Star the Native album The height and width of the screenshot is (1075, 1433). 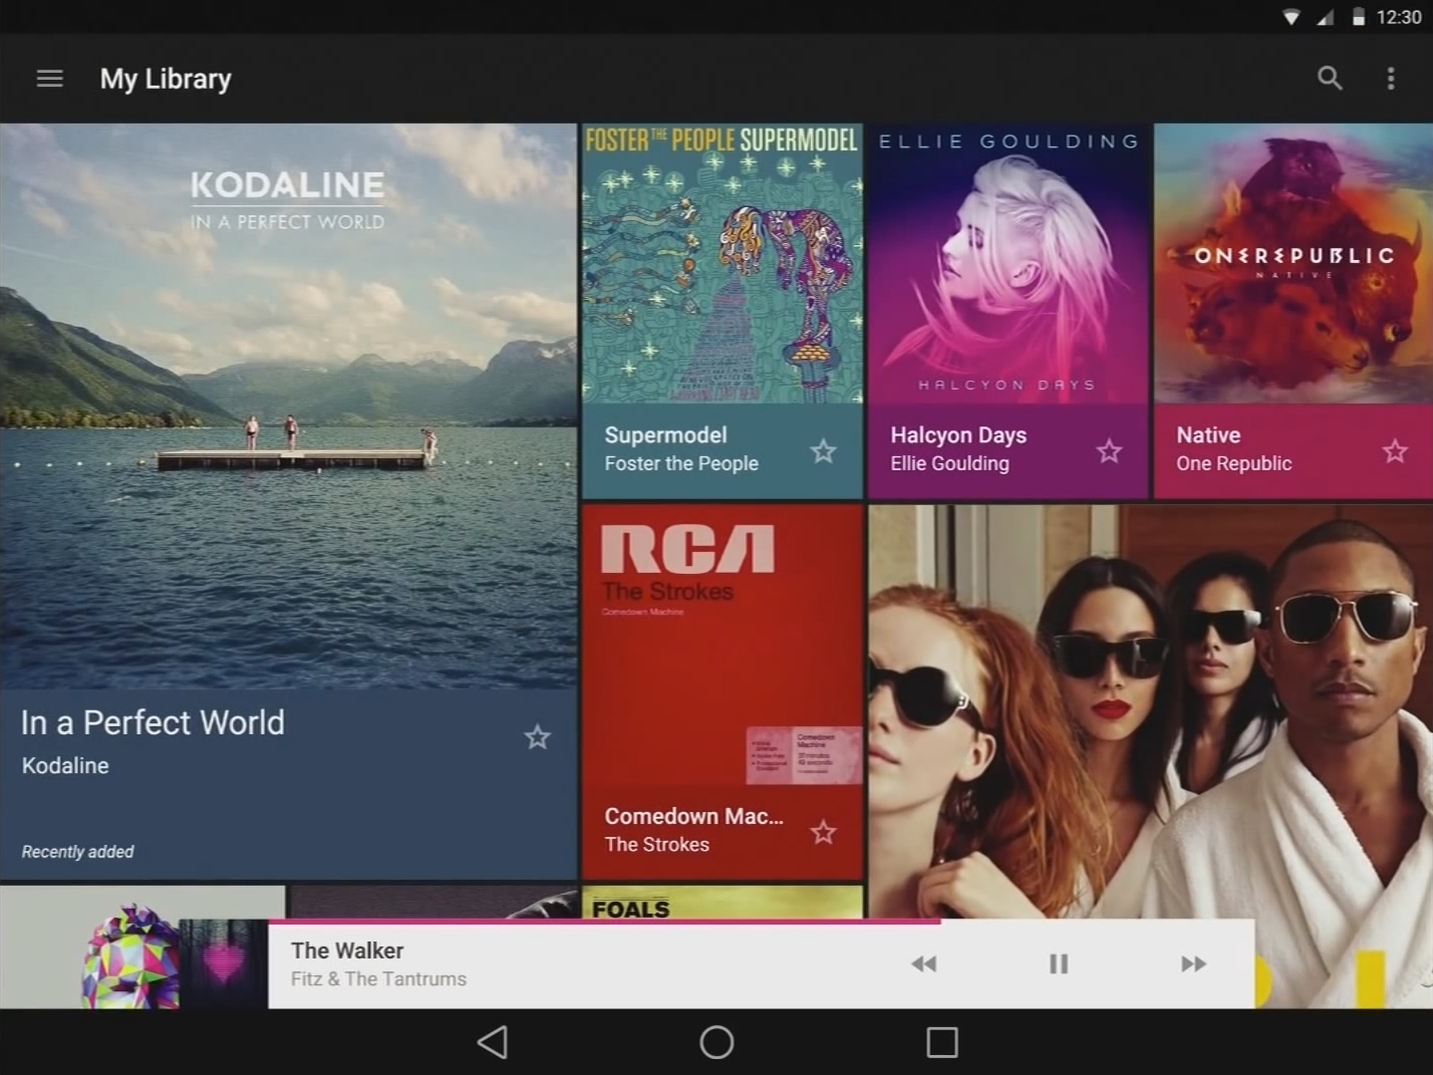pyautogui.click(x=1395, y=451)
